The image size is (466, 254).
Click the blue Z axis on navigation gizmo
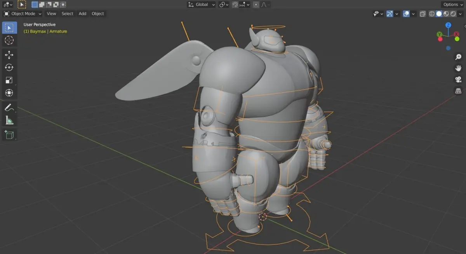coord(448,25)
